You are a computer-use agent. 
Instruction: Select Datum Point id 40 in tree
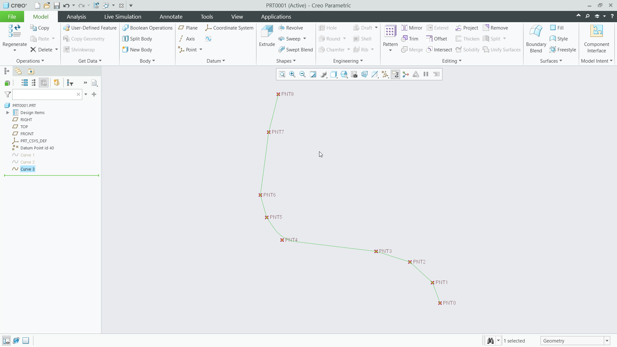point(37,148)
